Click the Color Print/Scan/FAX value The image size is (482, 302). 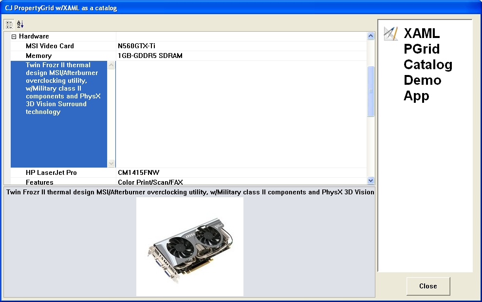click(241, 182)
